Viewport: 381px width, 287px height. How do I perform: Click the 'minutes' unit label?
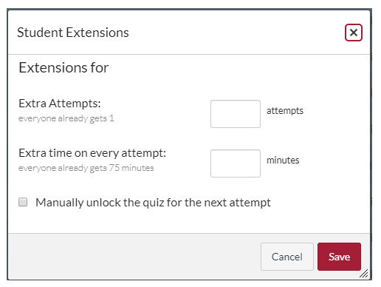pos(283,161)
